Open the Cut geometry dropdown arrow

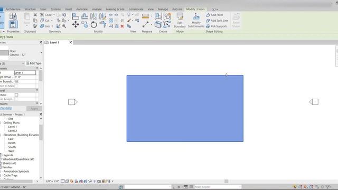pos(52,21)
